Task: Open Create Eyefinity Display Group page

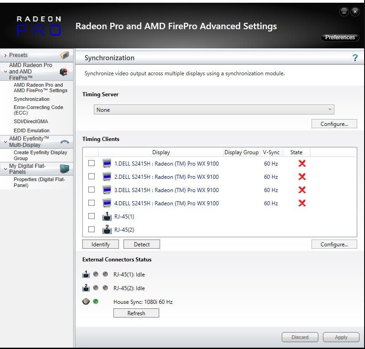Action: (x=40, y=156)
